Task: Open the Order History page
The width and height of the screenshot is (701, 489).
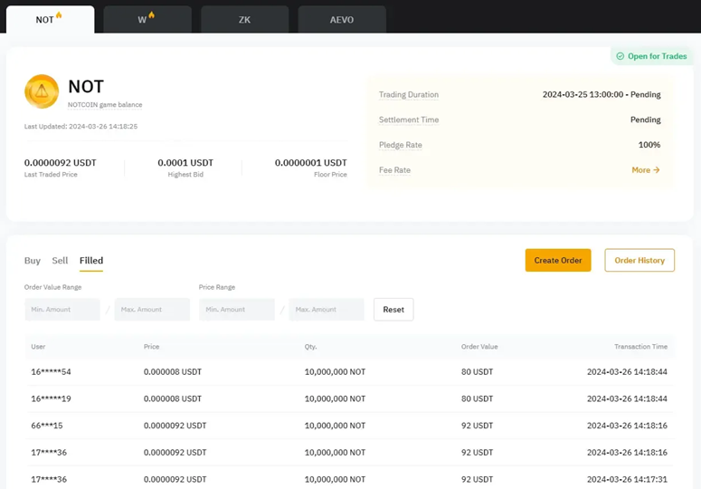Action: 639,261
